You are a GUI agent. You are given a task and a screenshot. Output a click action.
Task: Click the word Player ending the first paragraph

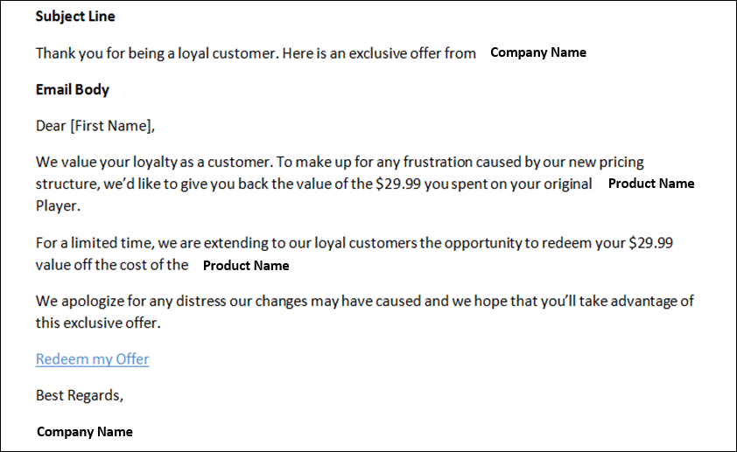point(57,206)
